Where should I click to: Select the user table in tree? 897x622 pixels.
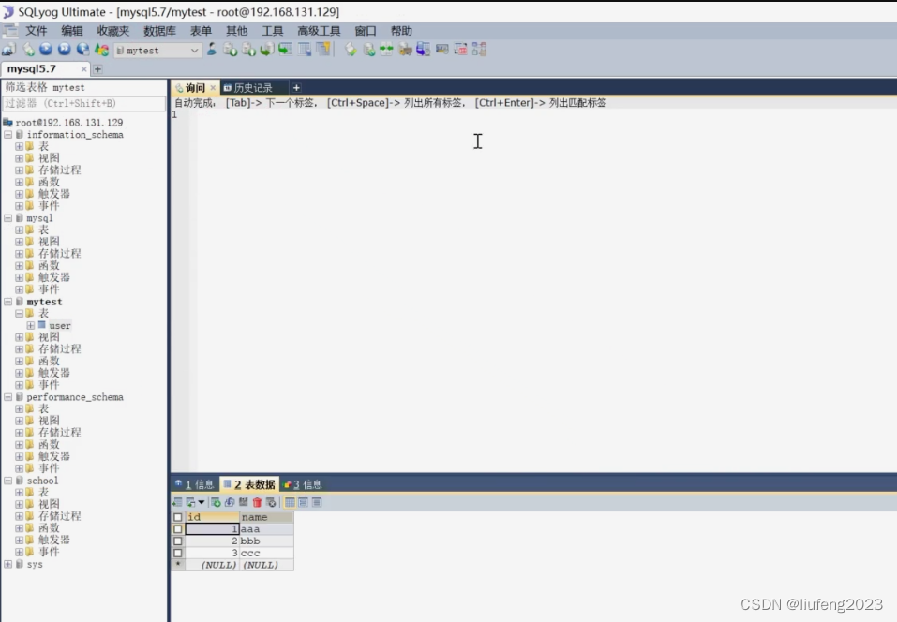(x=59, y=326)
